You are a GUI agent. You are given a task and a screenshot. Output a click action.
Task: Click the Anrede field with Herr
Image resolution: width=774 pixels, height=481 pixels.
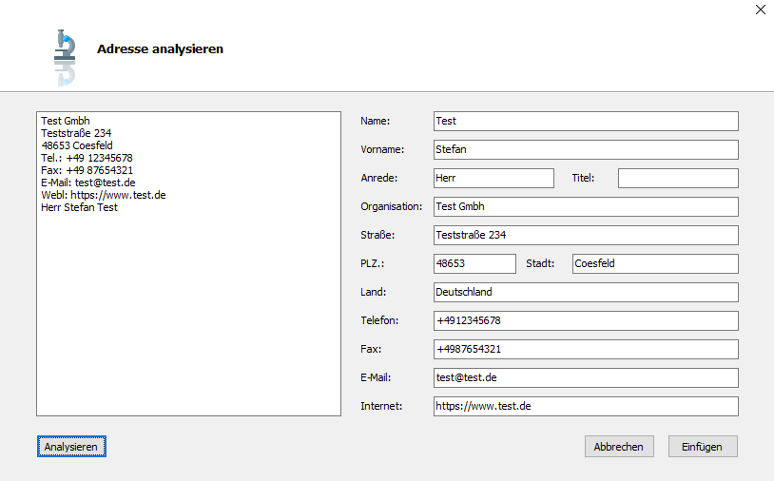[493, 178]
